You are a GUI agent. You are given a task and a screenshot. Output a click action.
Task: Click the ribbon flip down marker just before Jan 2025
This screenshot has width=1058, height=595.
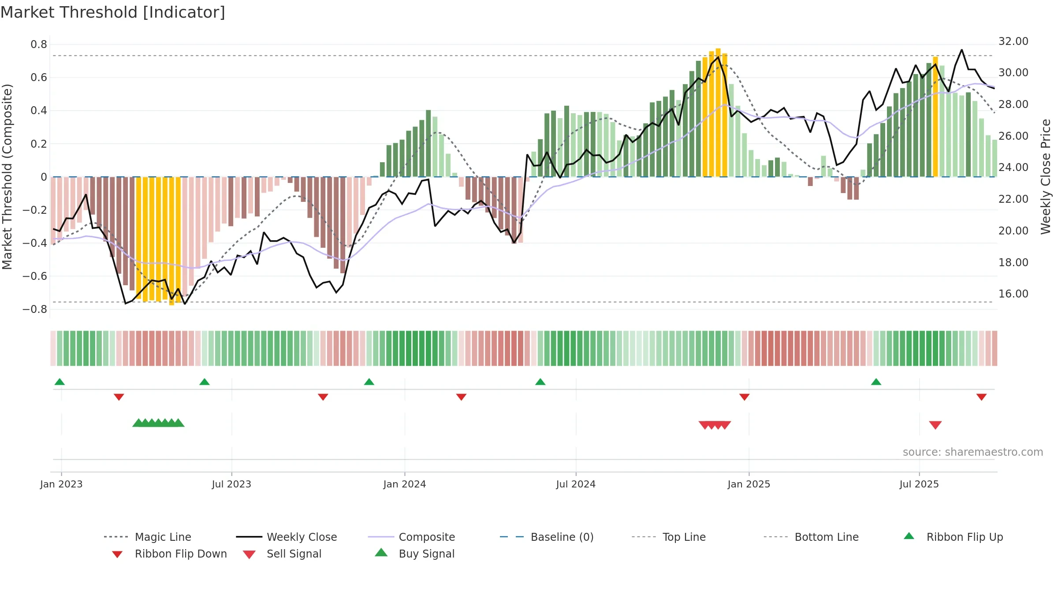coord(745,397)
